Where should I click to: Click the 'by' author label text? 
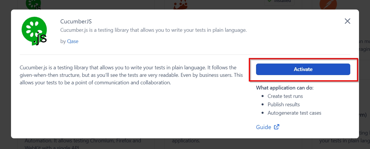click(63, 41)
